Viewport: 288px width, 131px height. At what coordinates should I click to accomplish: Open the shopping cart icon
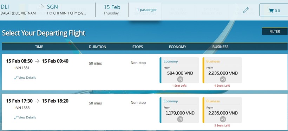pyautogui.click(x=271, y=10)
